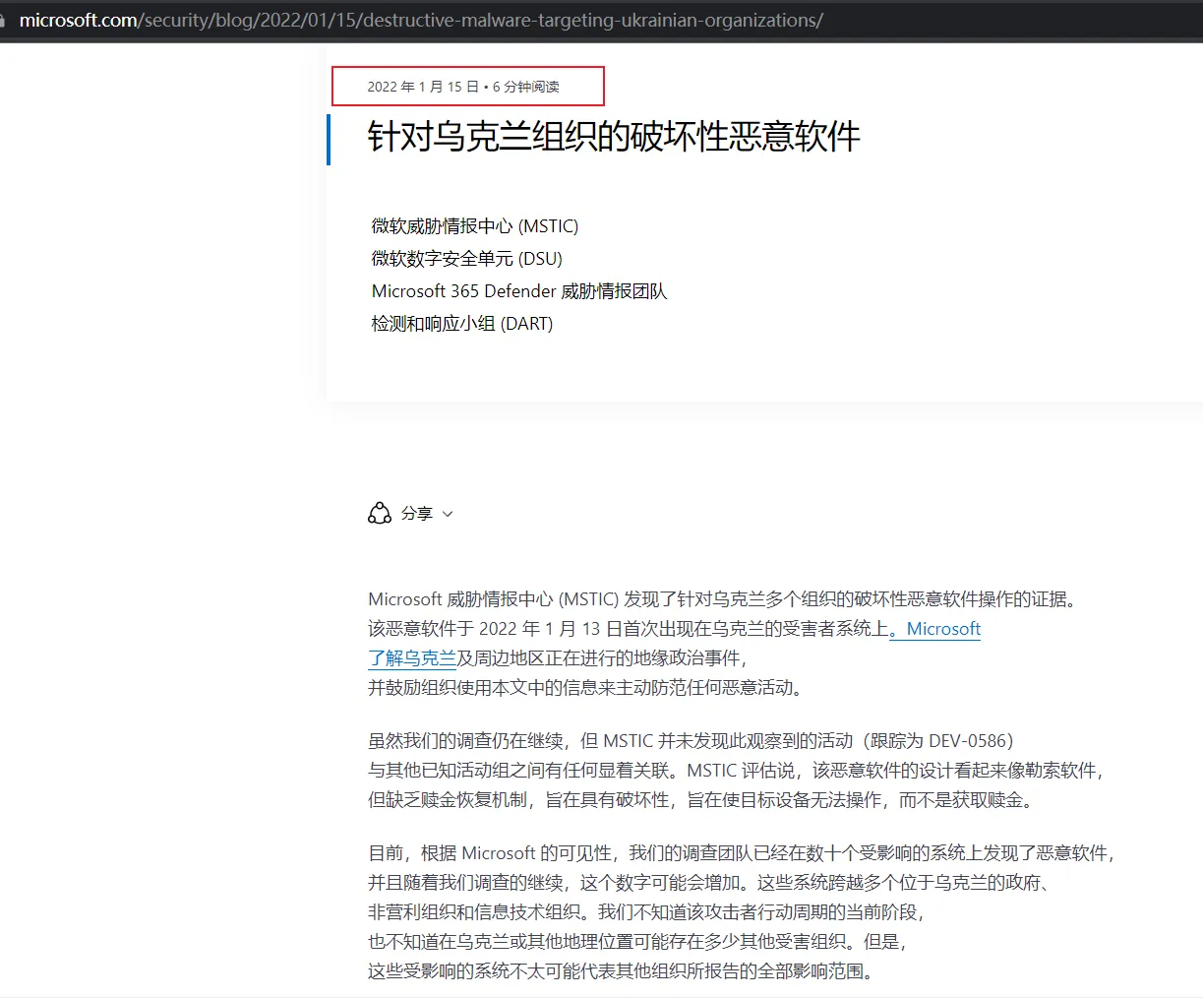Viewport: 1203px width, 998px height.
Task: Click author 微软数字安全单元 (DSU)
Action: tap(467, 259)
